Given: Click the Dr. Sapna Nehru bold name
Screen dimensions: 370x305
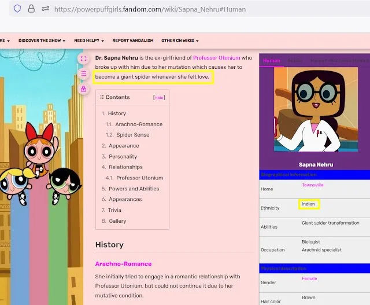Looking at the screenshot, I should 117,58.
